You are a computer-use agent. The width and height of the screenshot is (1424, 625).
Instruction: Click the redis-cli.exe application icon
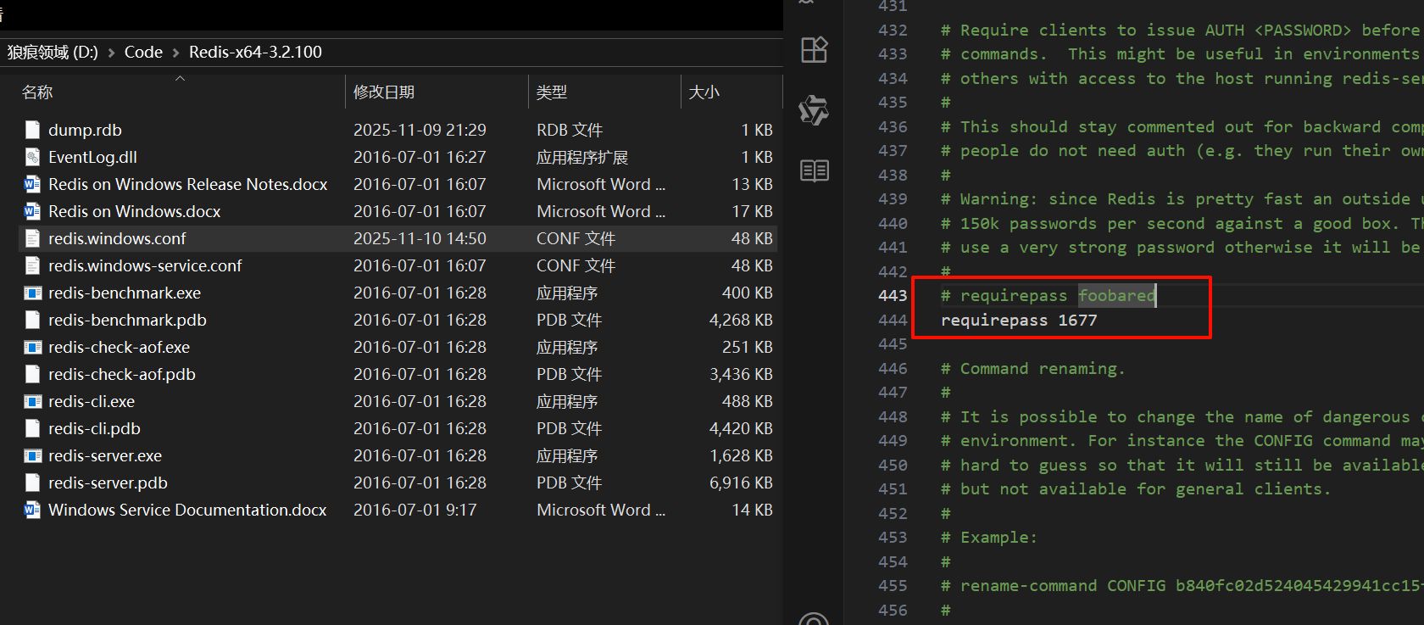click(x=32, y=402)
